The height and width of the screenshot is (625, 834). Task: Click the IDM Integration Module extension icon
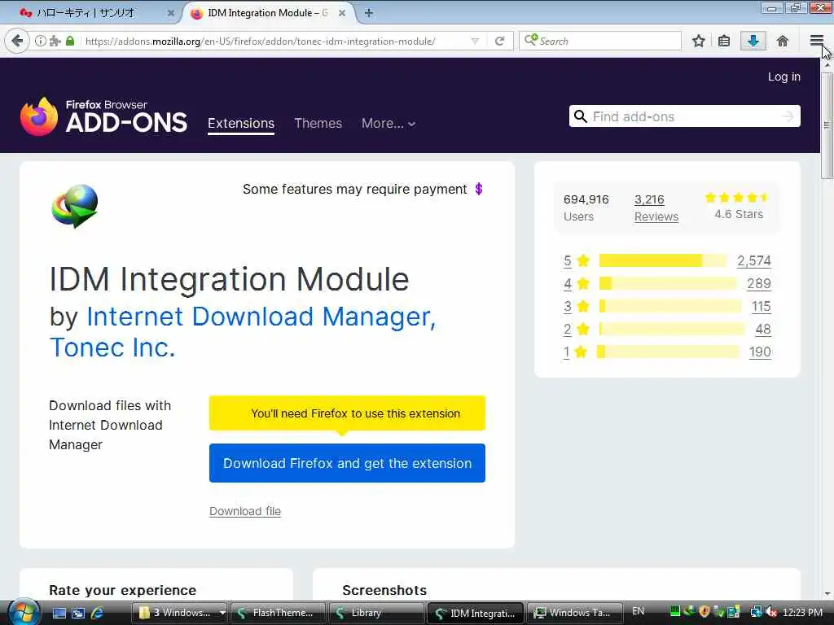75,206
